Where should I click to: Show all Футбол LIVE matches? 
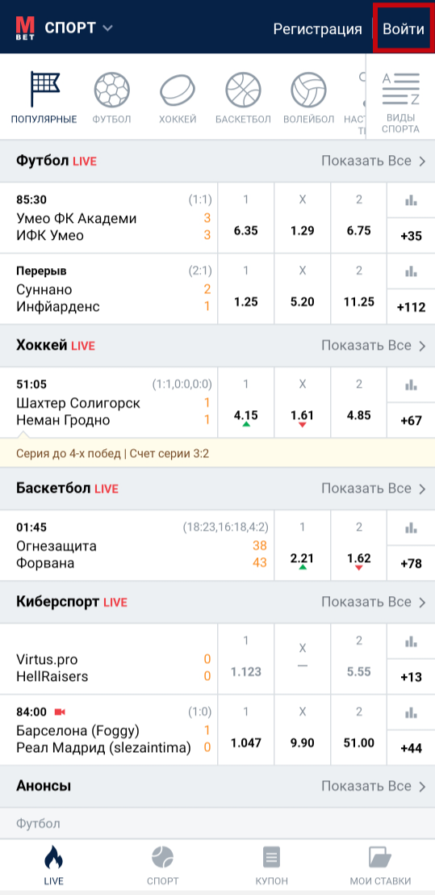pos(374,161)
